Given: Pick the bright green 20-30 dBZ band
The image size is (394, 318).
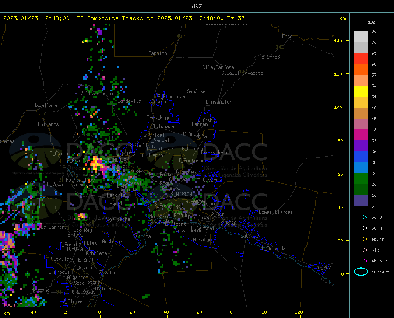Looking at the screenshot, I should pos(361,179).
